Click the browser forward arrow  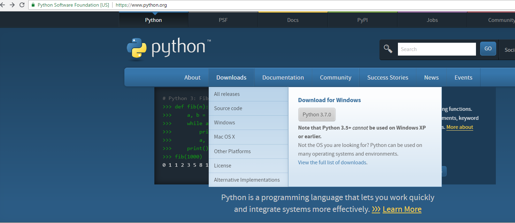[x=12, y=5]
